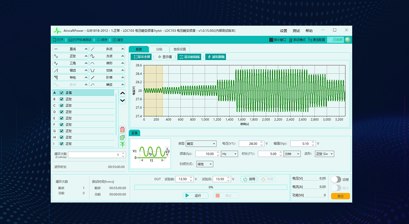Click the 启用 DUT enable button
The image size is (409, 224).
pyautogui.click(x=249, y=179)
